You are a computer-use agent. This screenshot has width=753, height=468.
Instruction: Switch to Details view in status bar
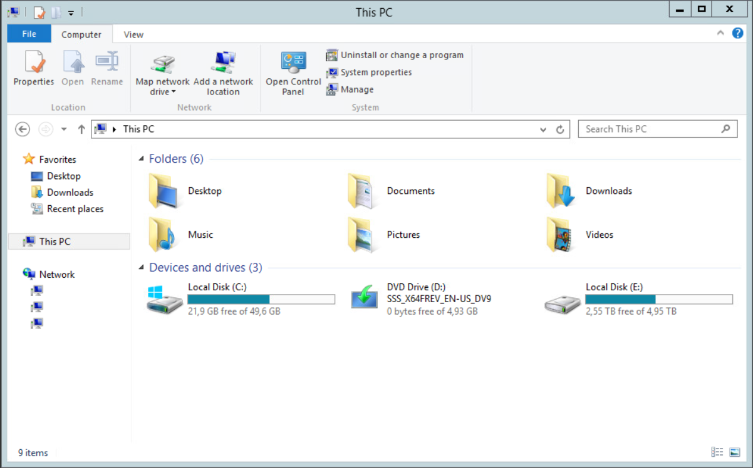717,452
